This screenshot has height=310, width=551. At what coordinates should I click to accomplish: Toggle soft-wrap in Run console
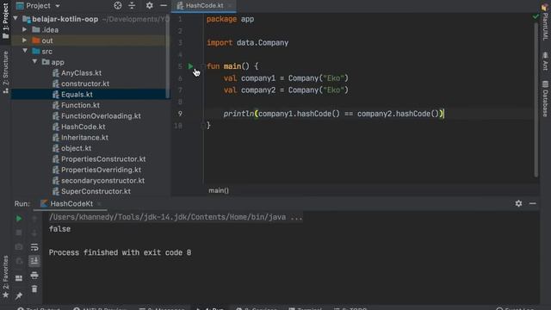(34, 247)
